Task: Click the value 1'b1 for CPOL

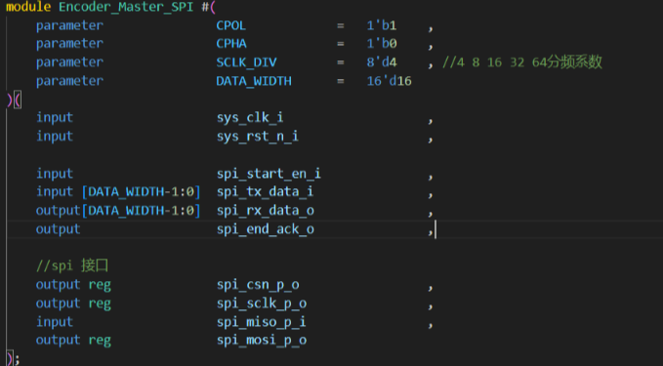Action: click(x=382, y=25)
